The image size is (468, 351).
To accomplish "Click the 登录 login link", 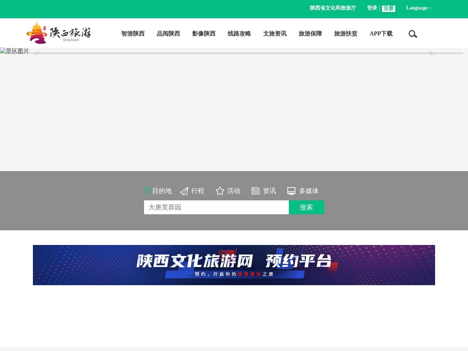I will (x=371, y=8).
